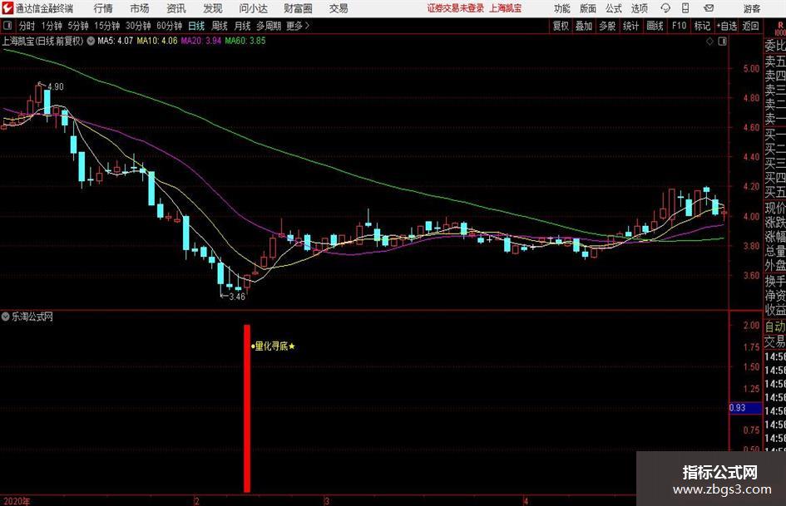786x506 pixels.
Task: Click the 统计 statistics button
Action: pyautogui.click(x=630, y=26)
